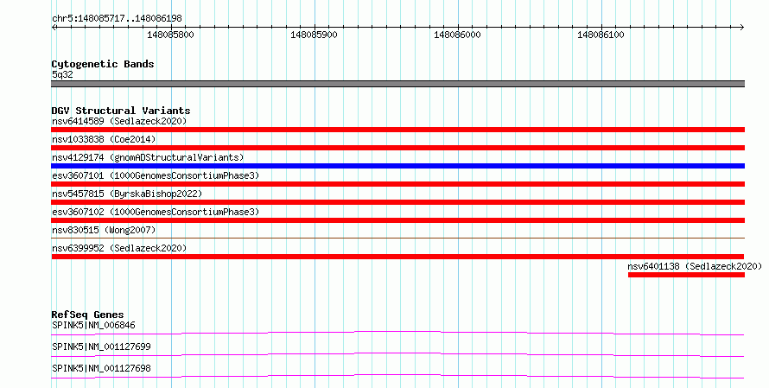Open nsv830515 (Wong2007) variant label

tap(104, 230)
